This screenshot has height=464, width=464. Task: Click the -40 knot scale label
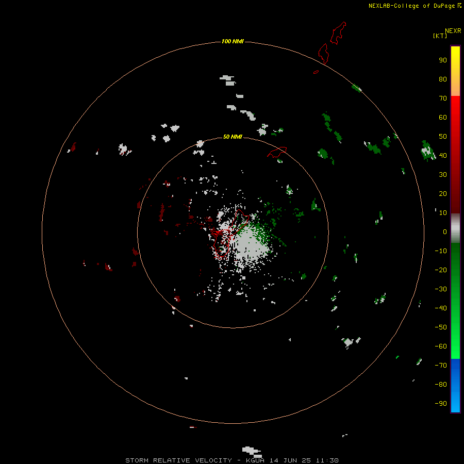tap(441, 308)
